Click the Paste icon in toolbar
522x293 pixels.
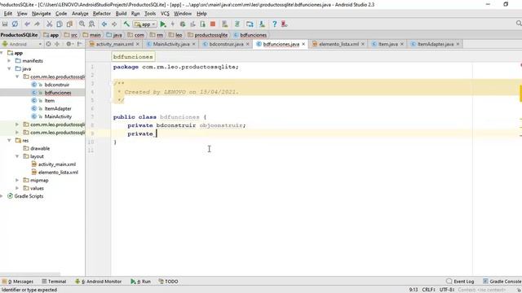(x=69, y=24)
